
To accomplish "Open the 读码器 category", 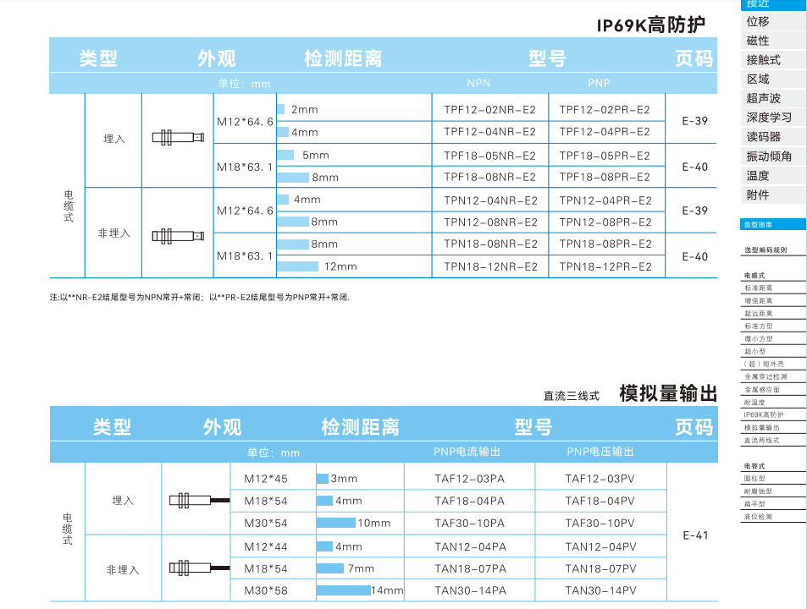I will coord(763,137).
